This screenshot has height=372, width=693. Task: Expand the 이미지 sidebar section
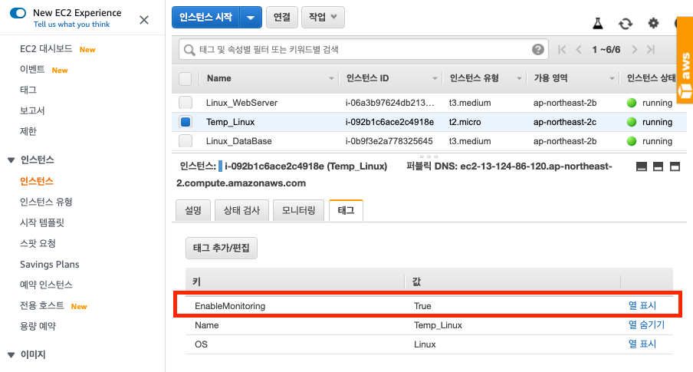coord(11,355)
